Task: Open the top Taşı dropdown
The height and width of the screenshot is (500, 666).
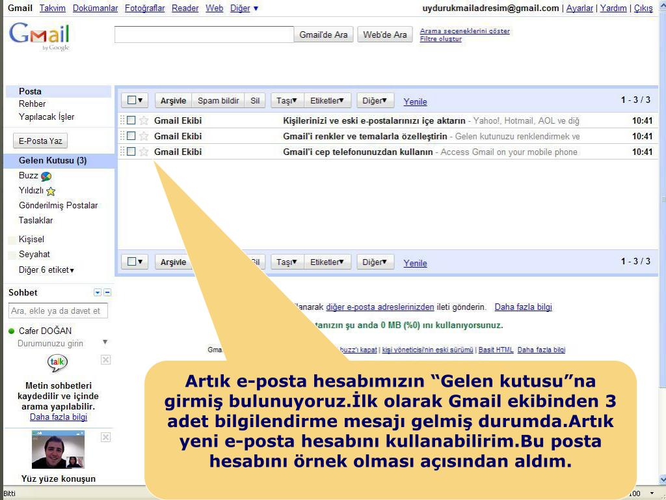Action: 287,101
